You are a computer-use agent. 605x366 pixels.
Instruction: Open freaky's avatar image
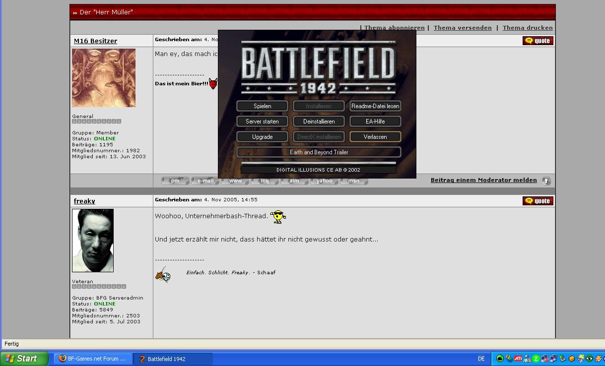point(93,241)
